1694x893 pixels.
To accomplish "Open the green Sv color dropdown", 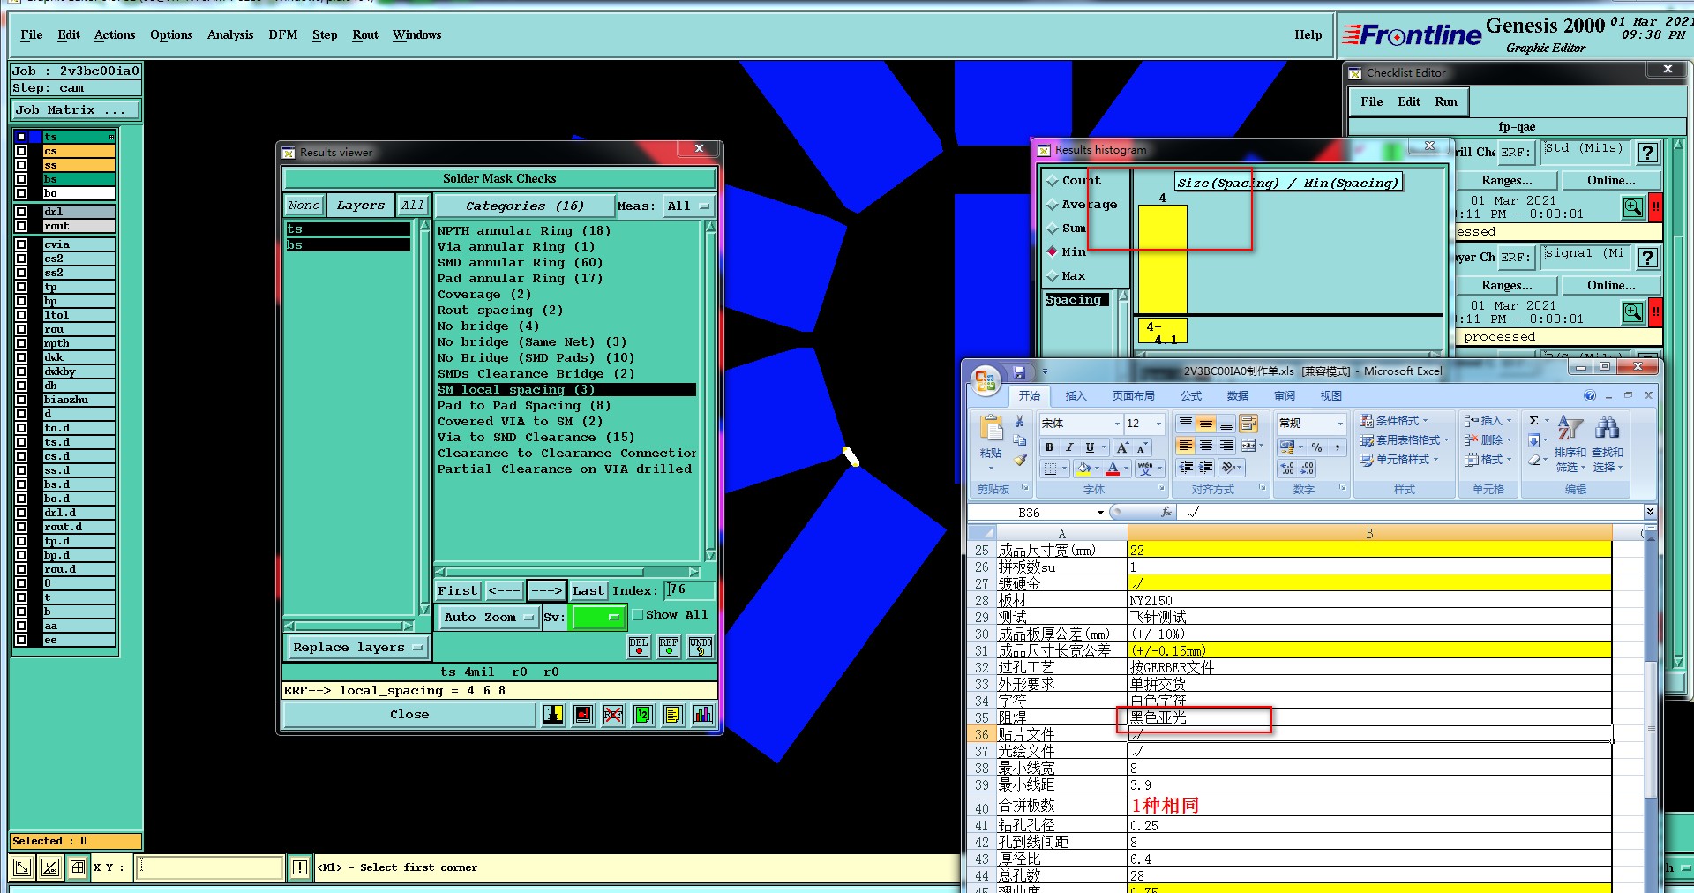I will coord(599,618).
